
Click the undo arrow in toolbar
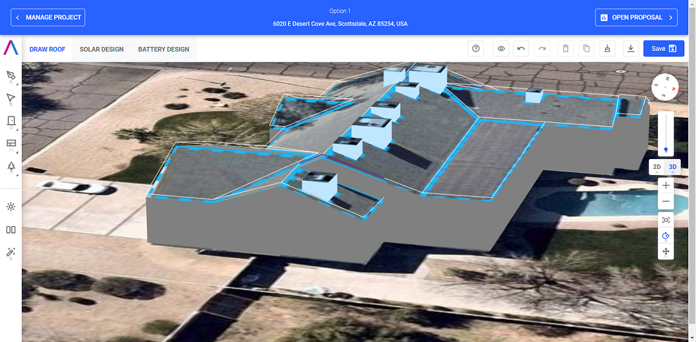(x=521, y=49)
